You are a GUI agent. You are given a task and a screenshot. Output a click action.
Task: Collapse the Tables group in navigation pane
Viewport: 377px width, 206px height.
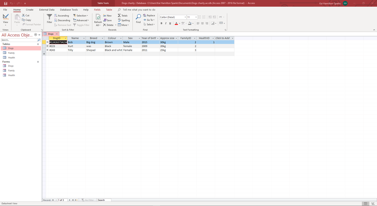tap(38, 44)
